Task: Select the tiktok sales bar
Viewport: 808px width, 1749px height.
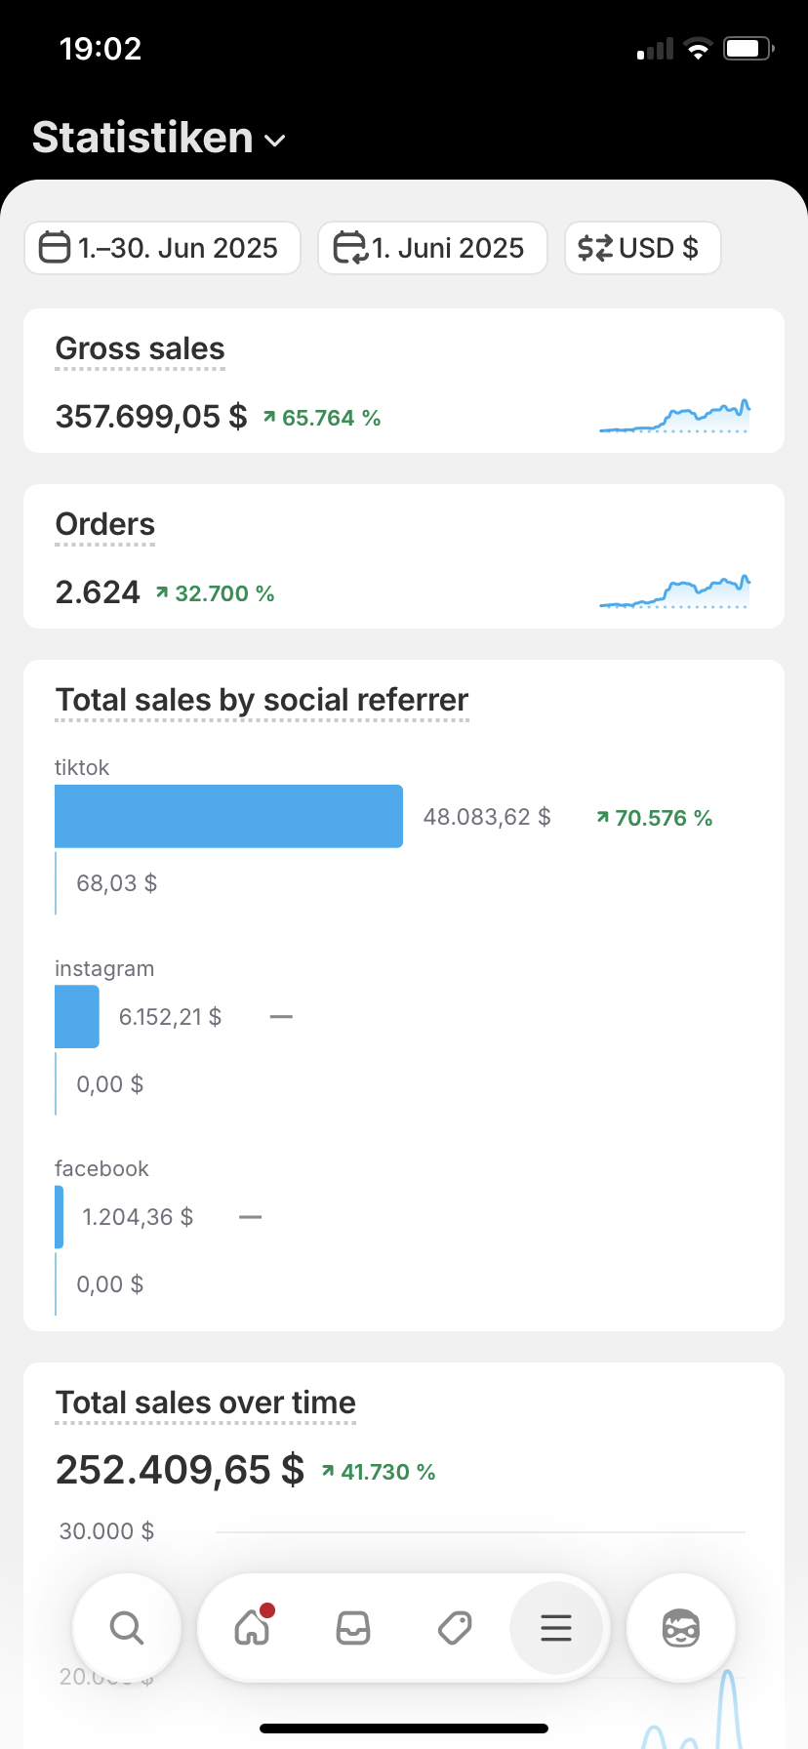Action: [228, 816]
